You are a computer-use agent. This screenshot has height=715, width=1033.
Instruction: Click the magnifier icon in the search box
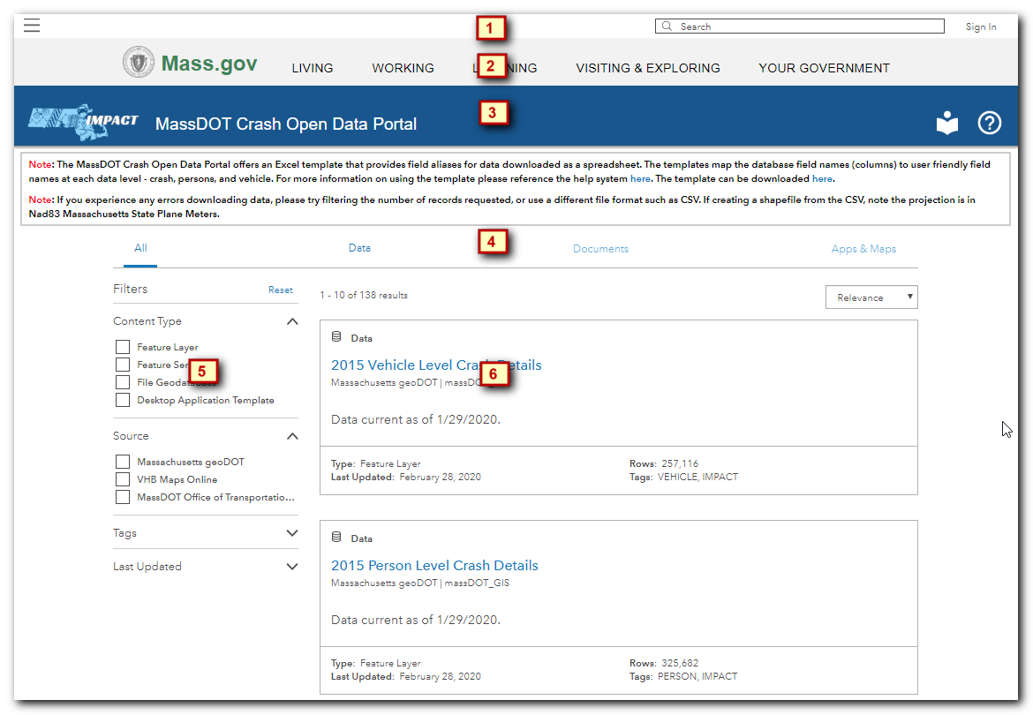pyautogui.click(x=667, y=26)
